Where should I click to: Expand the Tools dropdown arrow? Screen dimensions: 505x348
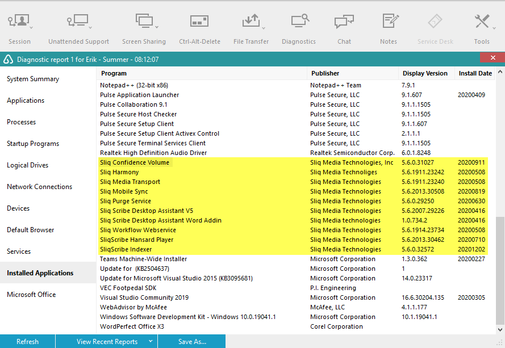tap(494, 28)
